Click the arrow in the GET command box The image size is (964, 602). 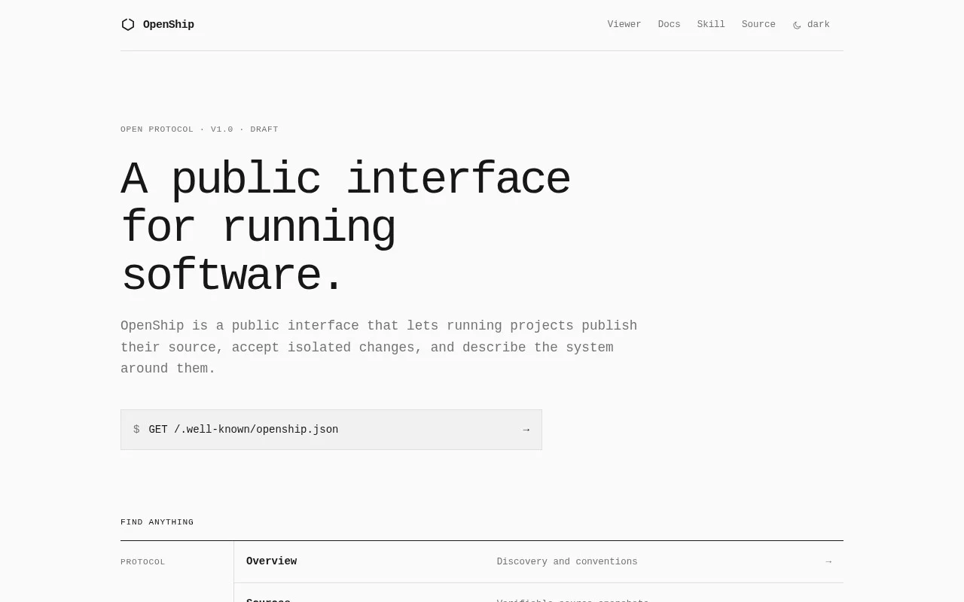pyautogui.click(x=526, y=430)
